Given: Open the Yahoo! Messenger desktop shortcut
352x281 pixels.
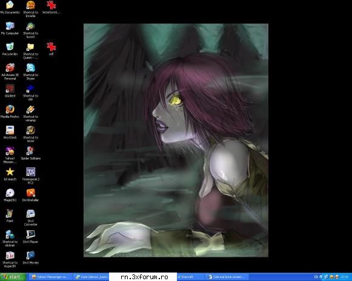Looking at the screenshot, I should pyautogui.click(x=10, y=155).
